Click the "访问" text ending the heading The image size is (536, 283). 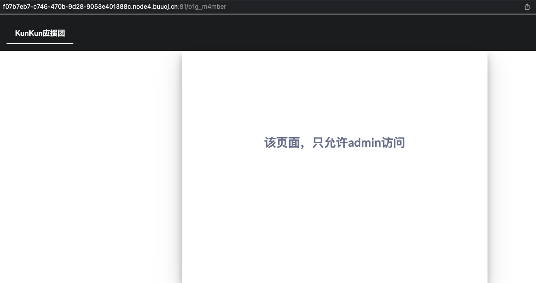pyautogui.click(x=393, y=142)
